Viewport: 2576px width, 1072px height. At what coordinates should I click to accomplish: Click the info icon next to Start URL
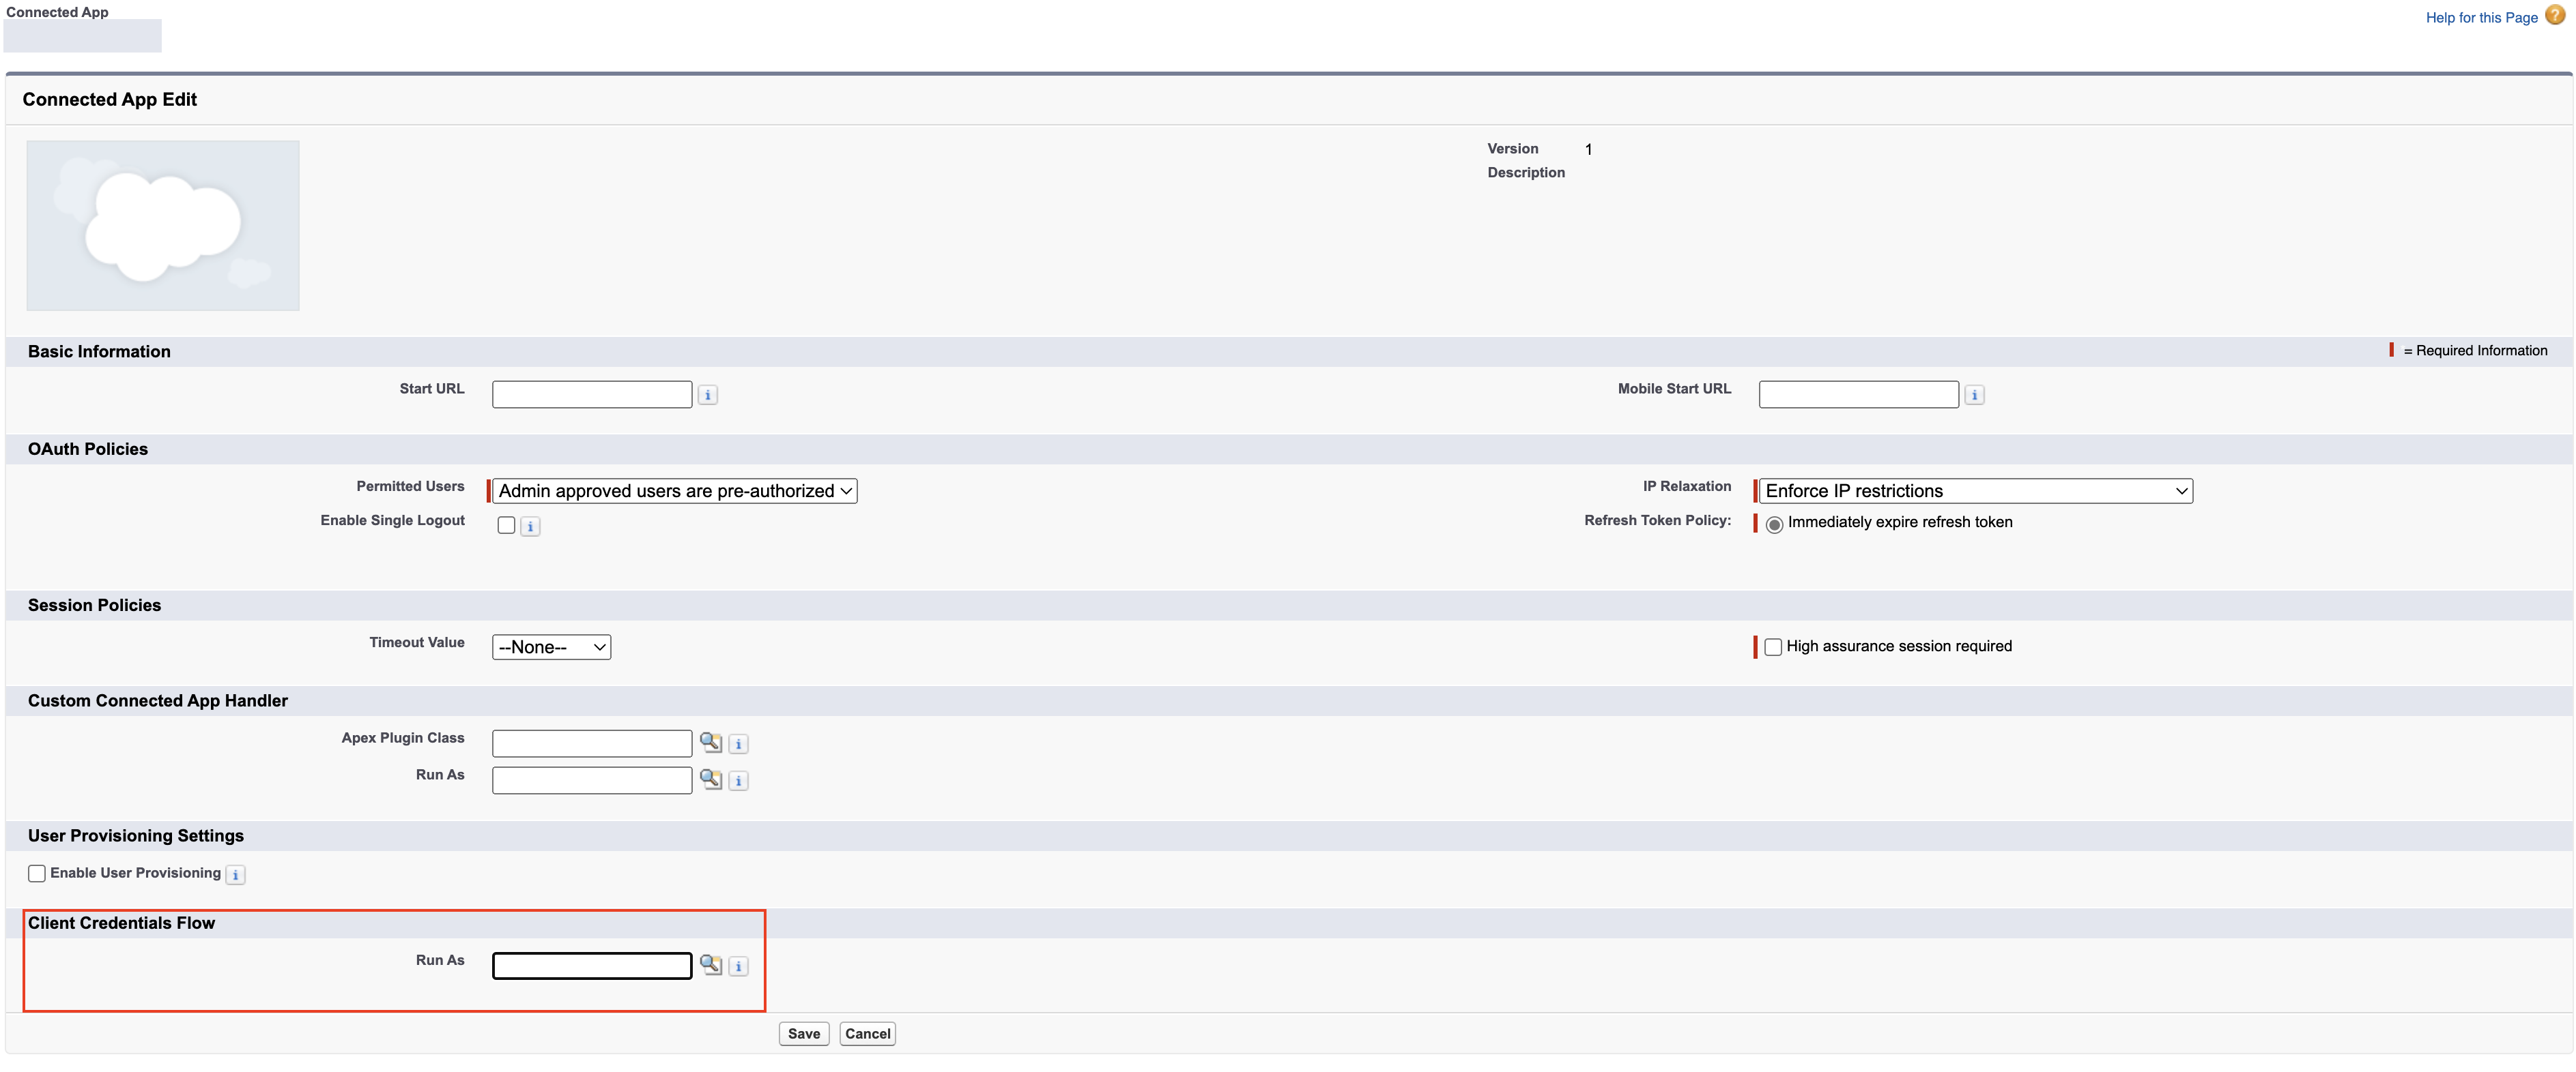707,396
